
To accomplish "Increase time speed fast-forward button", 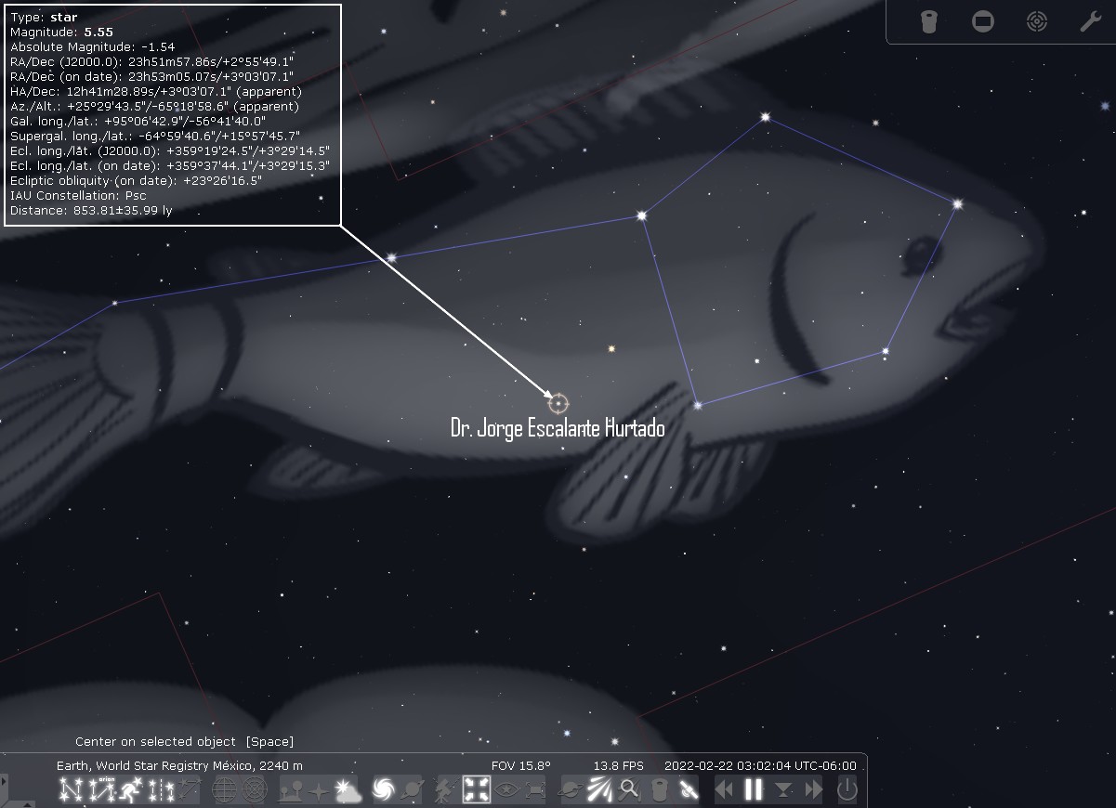I will click(814, 790).
